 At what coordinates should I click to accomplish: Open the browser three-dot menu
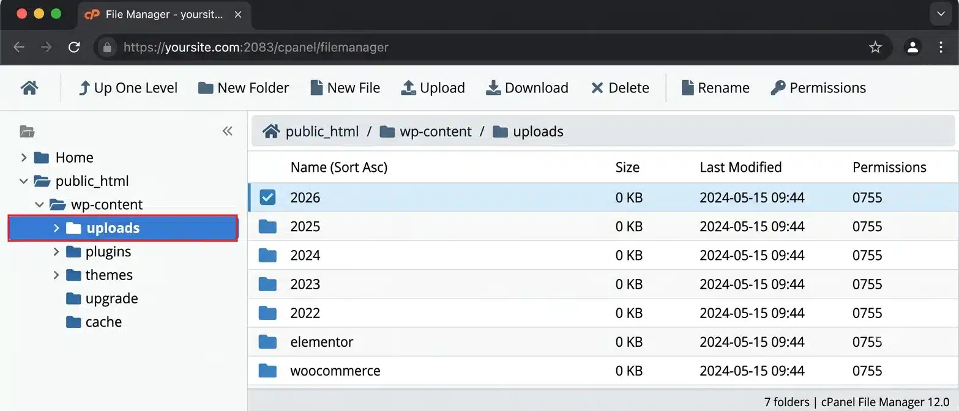click(941, 47)
